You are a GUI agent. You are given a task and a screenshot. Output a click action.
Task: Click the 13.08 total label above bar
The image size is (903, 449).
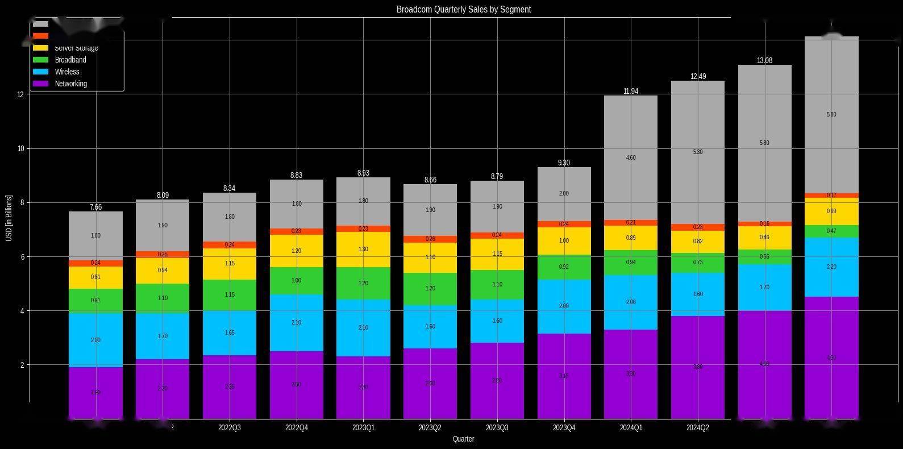click(x=764, y=60)
